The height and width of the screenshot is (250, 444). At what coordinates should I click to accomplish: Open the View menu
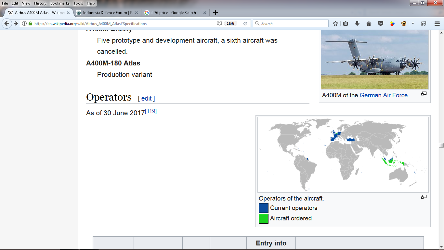pos(26,3)
